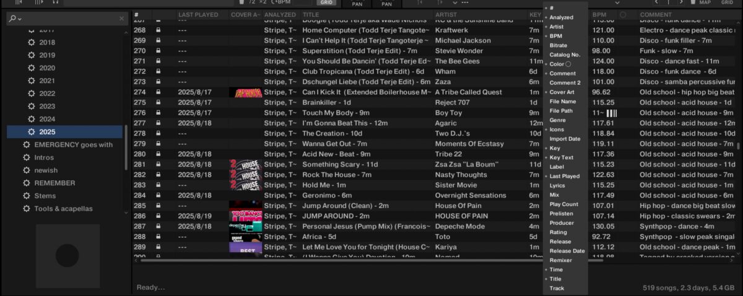Choose Import Date from column menu
743x296 pixels.
coord(565,139)
